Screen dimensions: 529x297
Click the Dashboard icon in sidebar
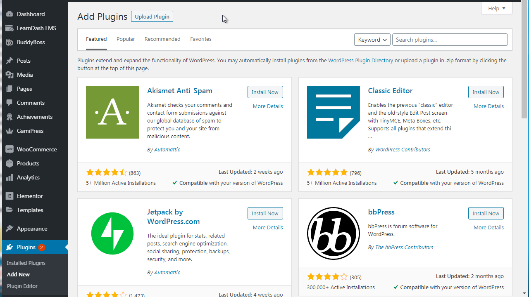point(10,14)
